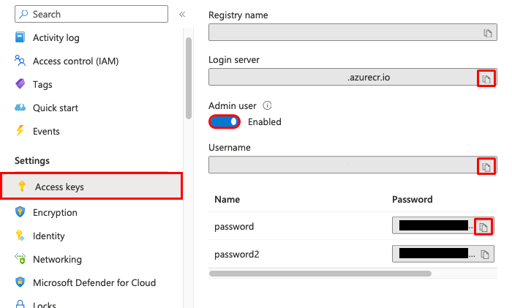Toggle the Admin user Enabled switch
This screenshot has height=308, width=512.
(x=225, y=122)
